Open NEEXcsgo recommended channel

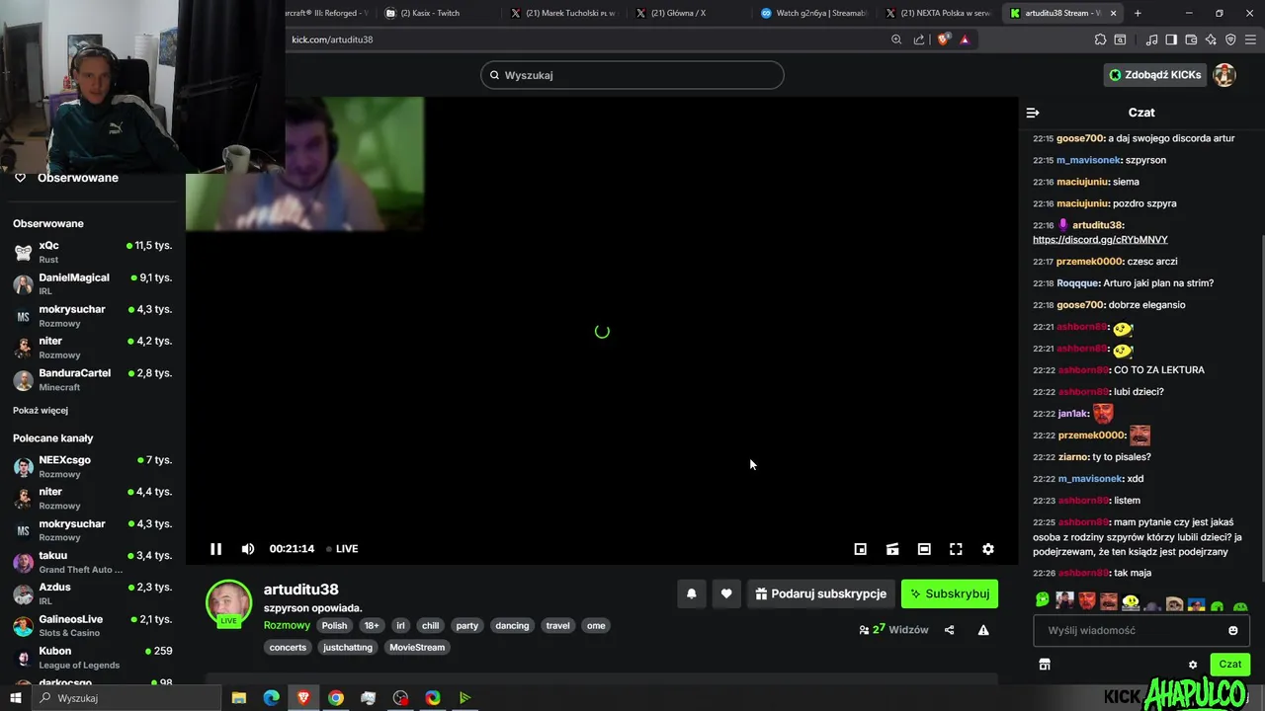click(92, 466)
